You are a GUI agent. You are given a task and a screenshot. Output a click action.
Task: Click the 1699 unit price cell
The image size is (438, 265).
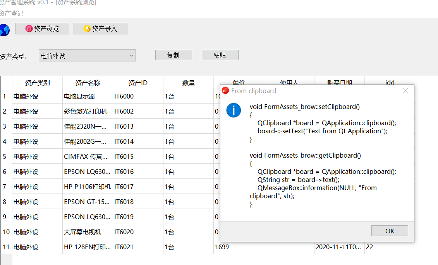pyautogui.click(x=239, y=247)
